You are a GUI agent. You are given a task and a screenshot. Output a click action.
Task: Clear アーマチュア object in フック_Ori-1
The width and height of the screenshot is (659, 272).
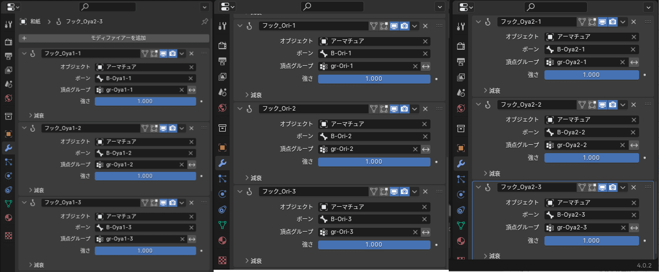coord(426,41)
